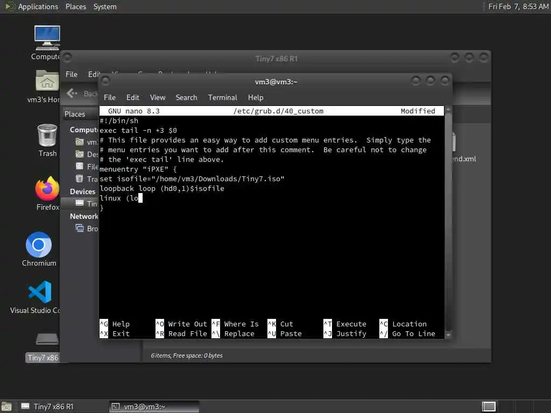Click ^U Paste shortcut in nano

click(x=285, y=333)
